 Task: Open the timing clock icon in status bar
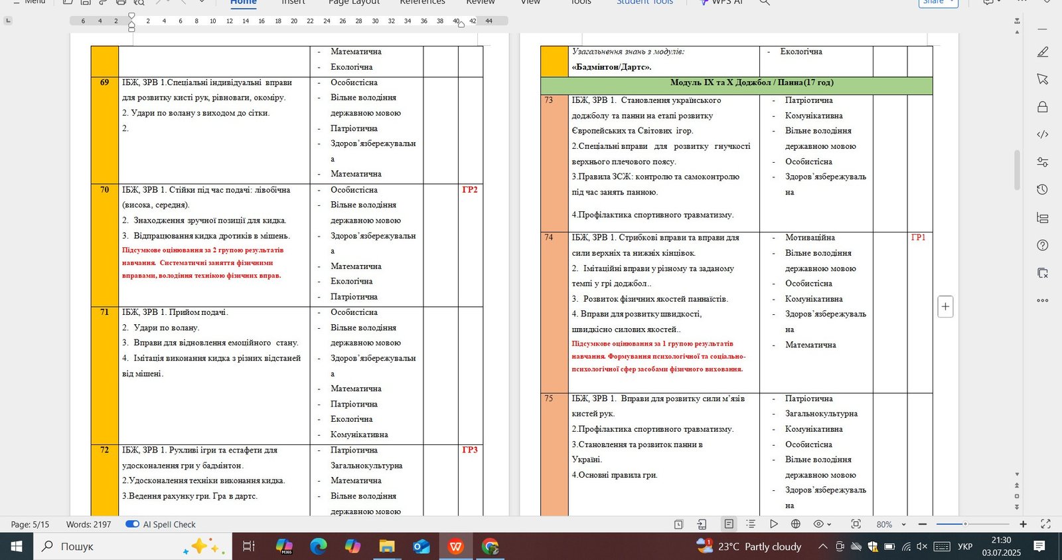click(678, 524)
